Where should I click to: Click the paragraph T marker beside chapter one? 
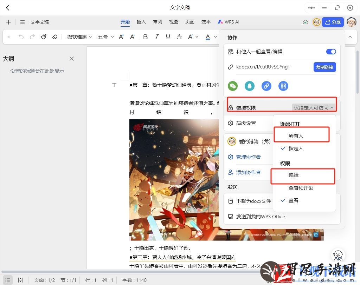(x=114, y=85)
